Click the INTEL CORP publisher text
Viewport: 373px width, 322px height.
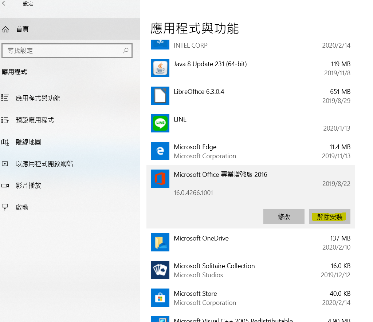[x=191, y=45]
